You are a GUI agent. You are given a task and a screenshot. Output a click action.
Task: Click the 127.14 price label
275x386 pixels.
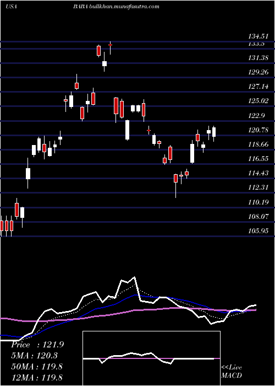pyautogui.click(x=258, y=87)
